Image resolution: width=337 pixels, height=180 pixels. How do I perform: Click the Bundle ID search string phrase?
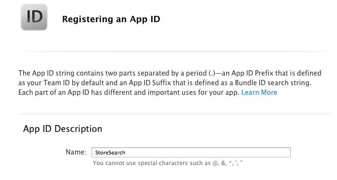[x=272, y=83]
